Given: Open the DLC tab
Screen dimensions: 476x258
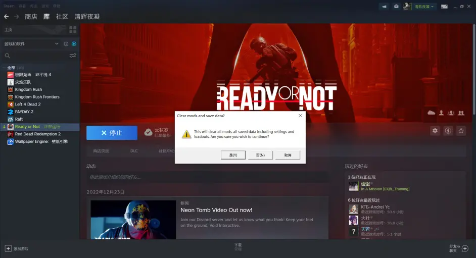Looking at the screenshot, I should 134,151.
